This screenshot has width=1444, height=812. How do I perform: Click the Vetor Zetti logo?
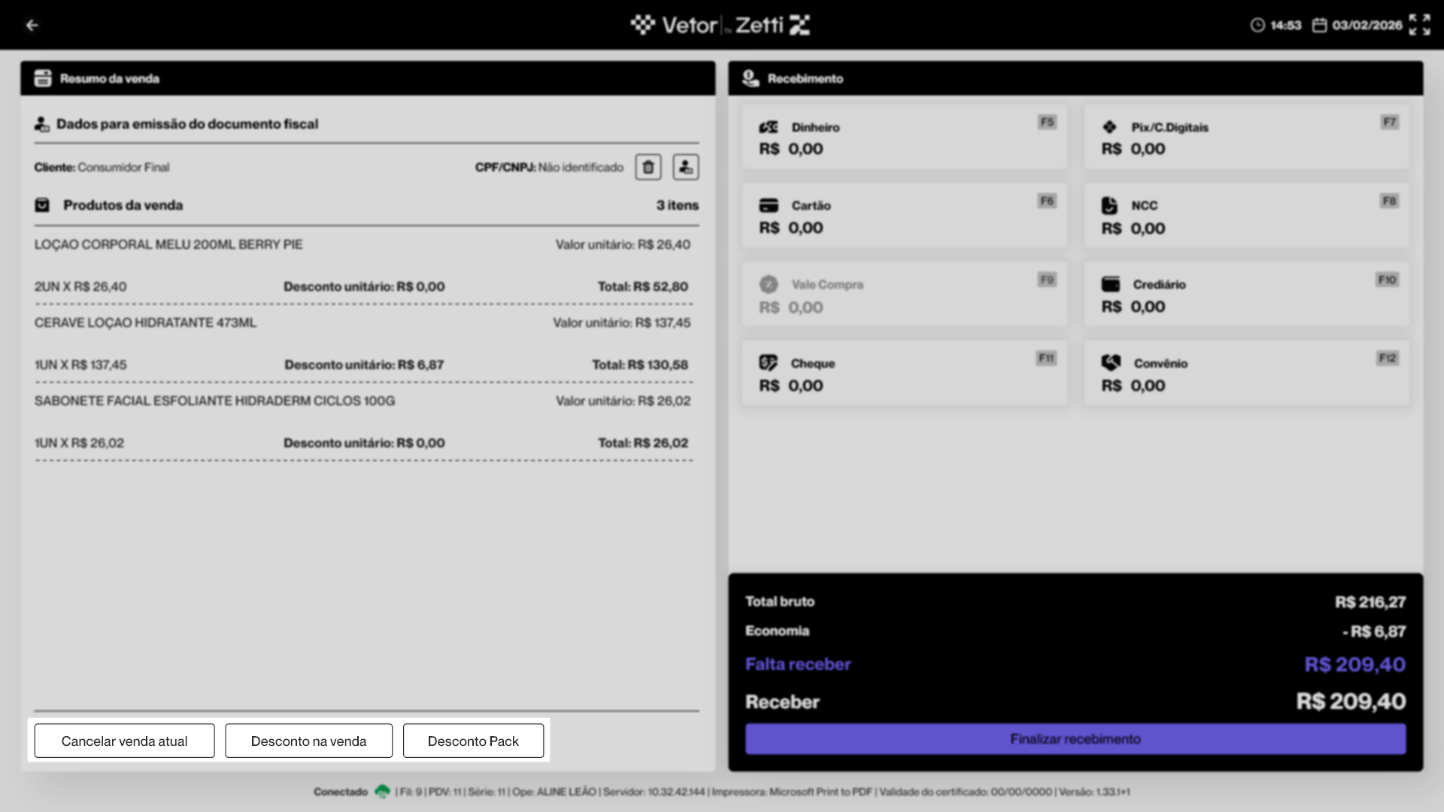pyautogui.click(x=720, y=25)
